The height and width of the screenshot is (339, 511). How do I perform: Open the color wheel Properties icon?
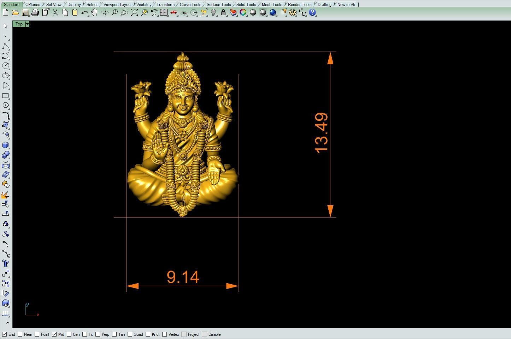[x=243, y=12]
